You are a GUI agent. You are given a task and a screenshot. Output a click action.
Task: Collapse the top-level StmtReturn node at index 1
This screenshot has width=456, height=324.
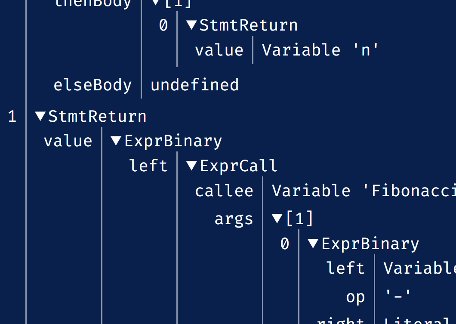pos(40,116)
